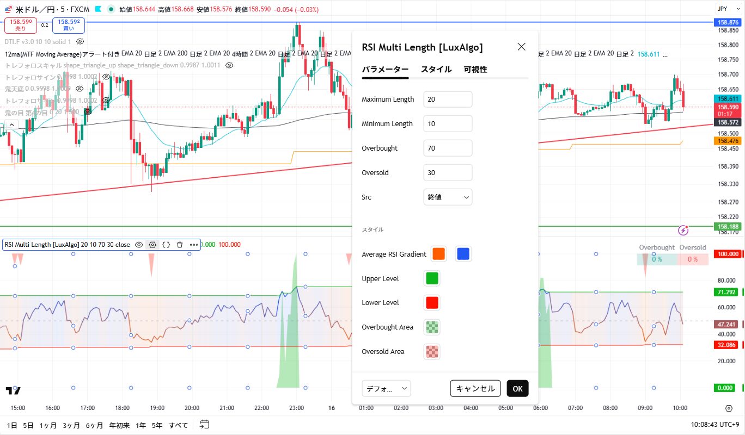Click the purple lightning flash icon
This screenshot has height=435, width=745.
point(683,231)
